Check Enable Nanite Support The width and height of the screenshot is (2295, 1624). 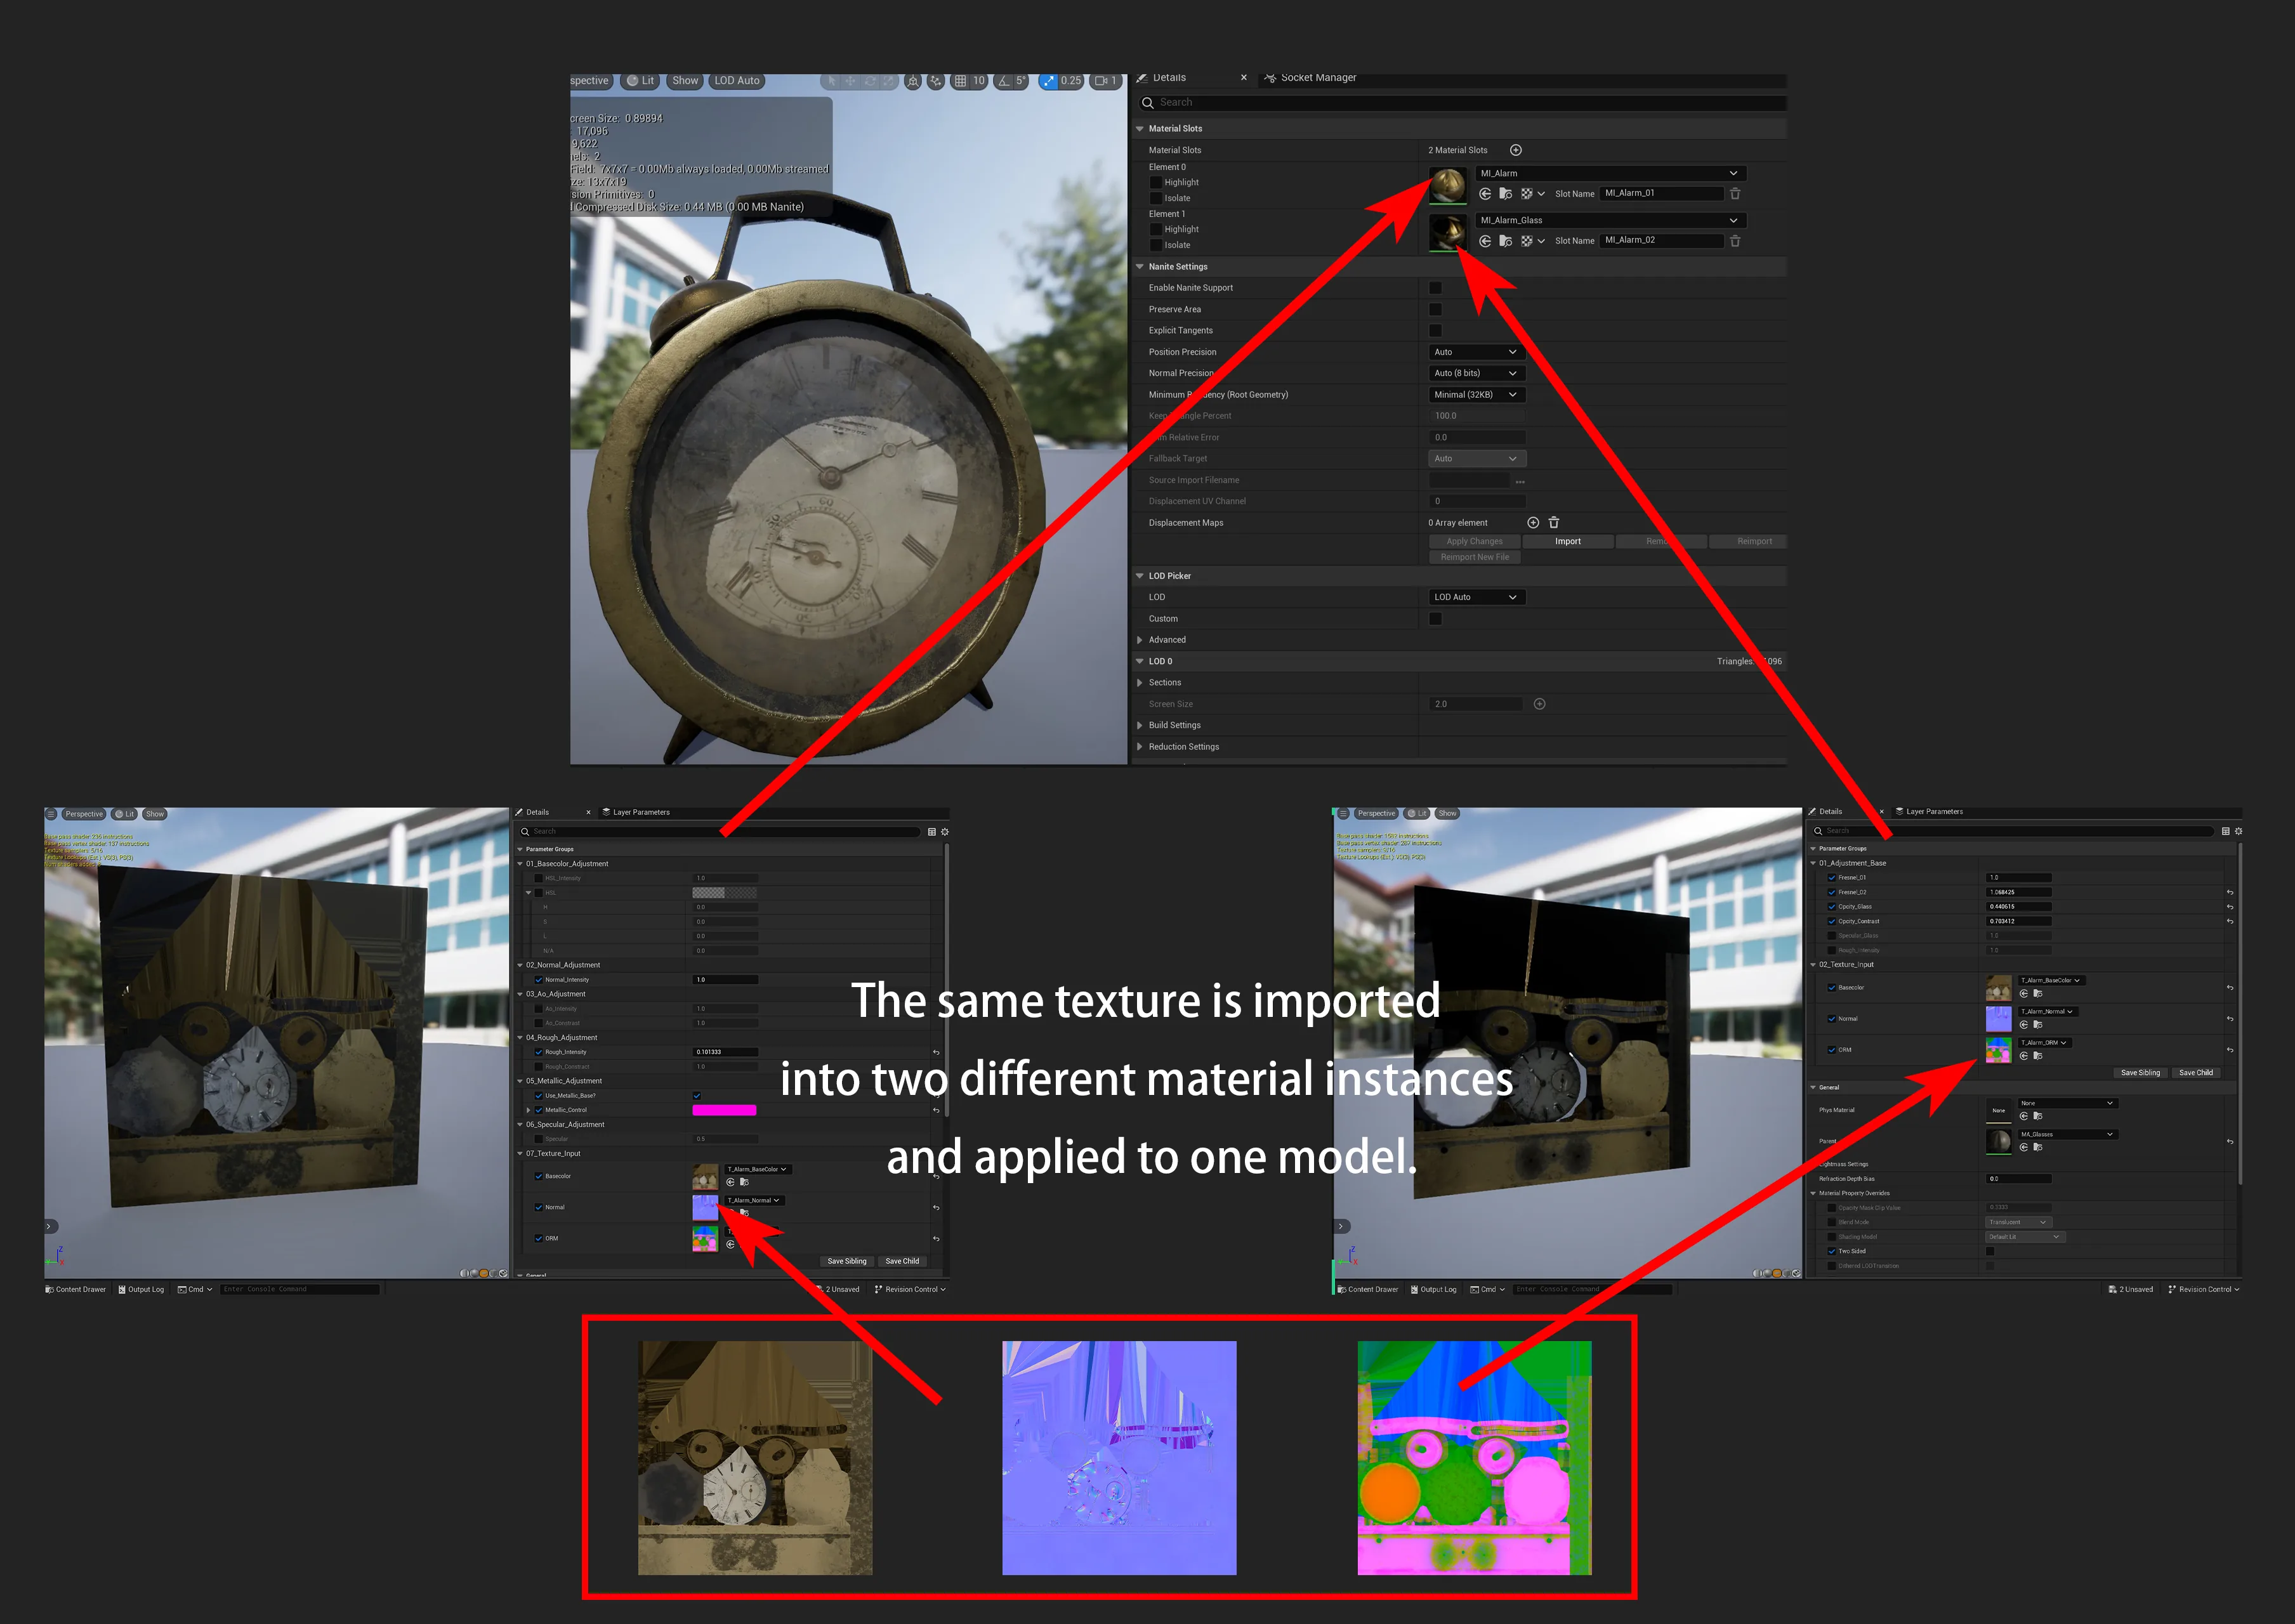[x=1435, y=288]
